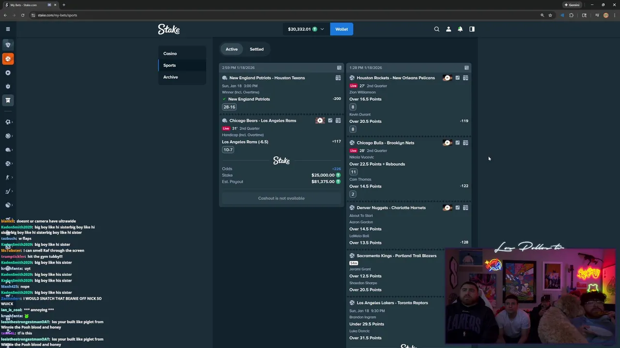Screen dimensions: 620x348
Task: Switch to the Active bets tab
Action: click(232, 49)
